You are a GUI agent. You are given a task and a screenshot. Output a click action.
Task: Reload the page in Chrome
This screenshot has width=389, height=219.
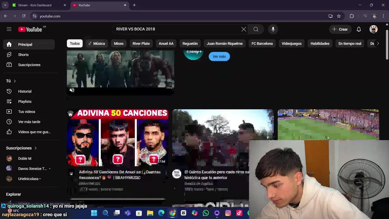24,16
